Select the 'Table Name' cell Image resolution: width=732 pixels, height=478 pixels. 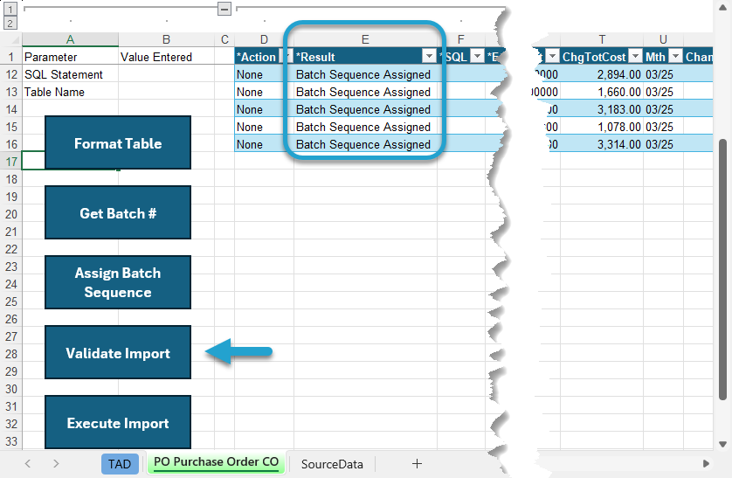70,92
